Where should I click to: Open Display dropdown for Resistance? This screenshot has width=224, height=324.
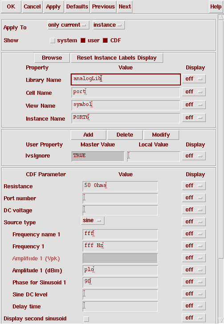click(194, 186)
